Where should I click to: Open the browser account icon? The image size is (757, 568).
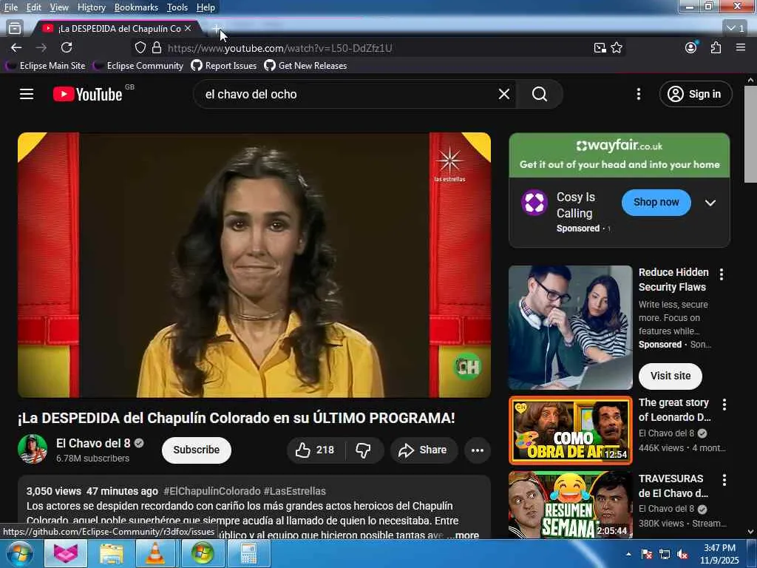pos(691,47)
